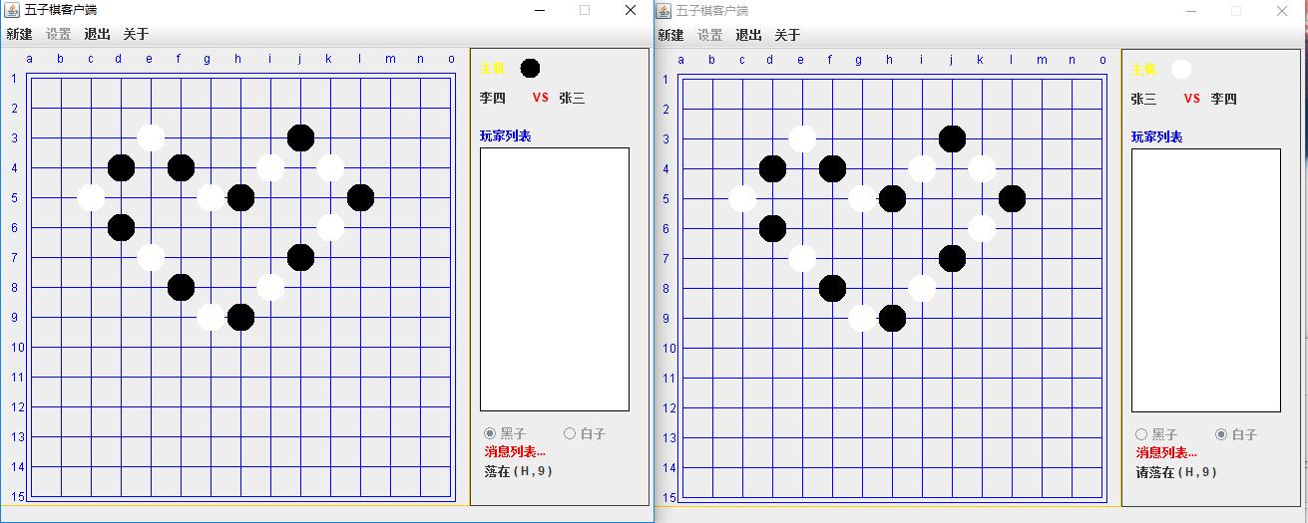Click white stone at i8 on left board
The height and width of the screenshot is (523, 1308).
pos(270,287)
